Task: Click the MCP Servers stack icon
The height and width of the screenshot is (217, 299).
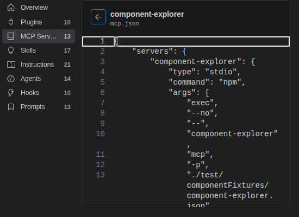Action: 11,36
